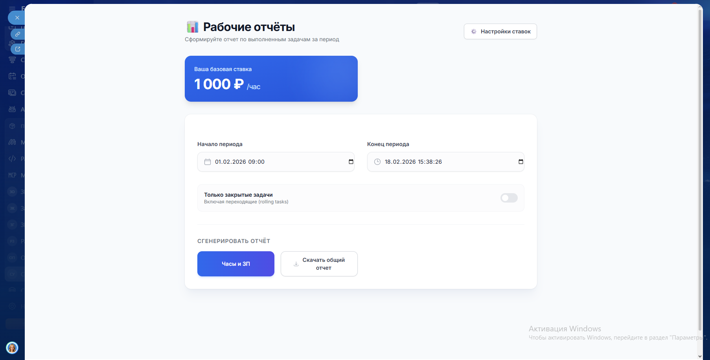Viewport: 710px width, 360px height.
Task: Click the MCP icon in the sidebar
Action: (x=12, y=175)
